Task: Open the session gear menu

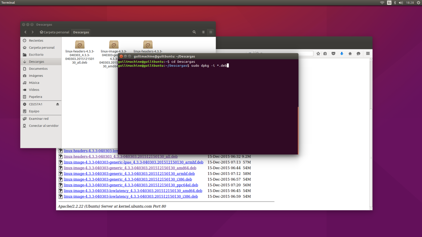Action: [419, 3]
